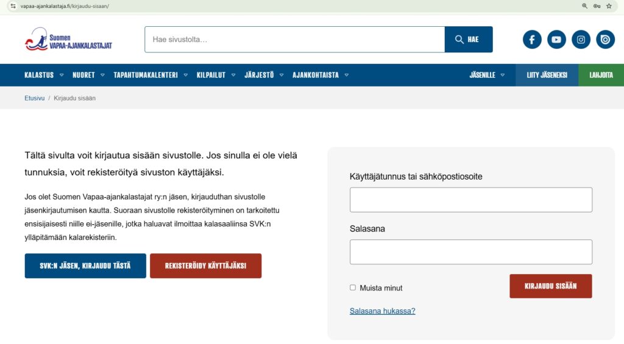Viewport: 624px width, 344px height.
Task: Open the Facebook social icon
Action: pos(532,40)
